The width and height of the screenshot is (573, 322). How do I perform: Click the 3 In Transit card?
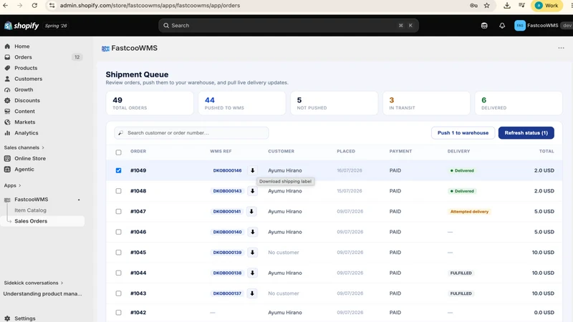coord(426,103)
